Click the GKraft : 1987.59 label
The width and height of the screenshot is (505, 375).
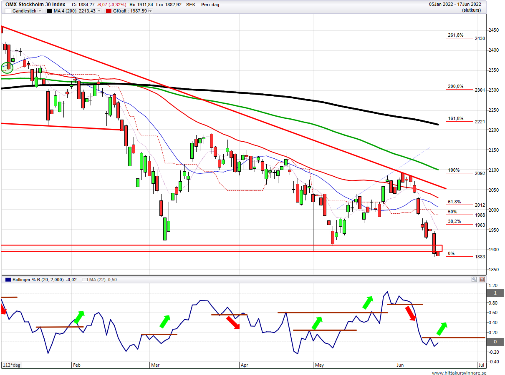click(x=130, y=11)
